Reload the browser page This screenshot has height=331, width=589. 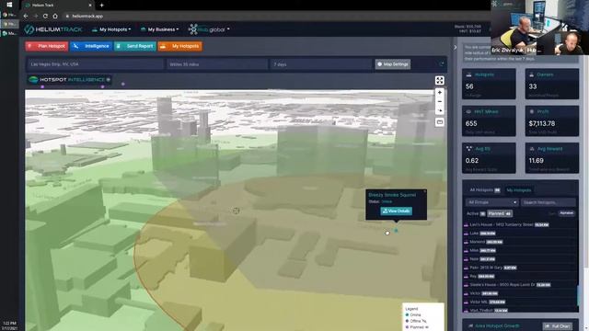[45, 17]
